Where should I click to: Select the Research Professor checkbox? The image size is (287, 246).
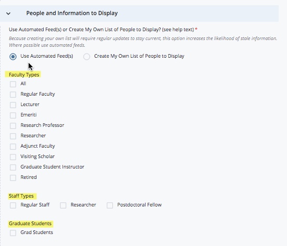pos(13,126)
